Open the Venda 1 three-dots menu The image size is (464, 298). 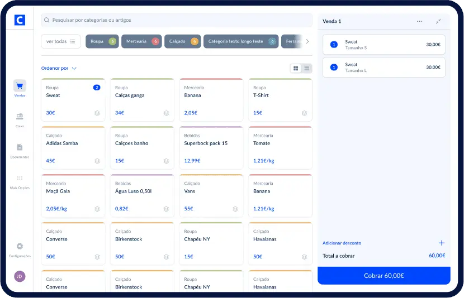pos(419,21)
